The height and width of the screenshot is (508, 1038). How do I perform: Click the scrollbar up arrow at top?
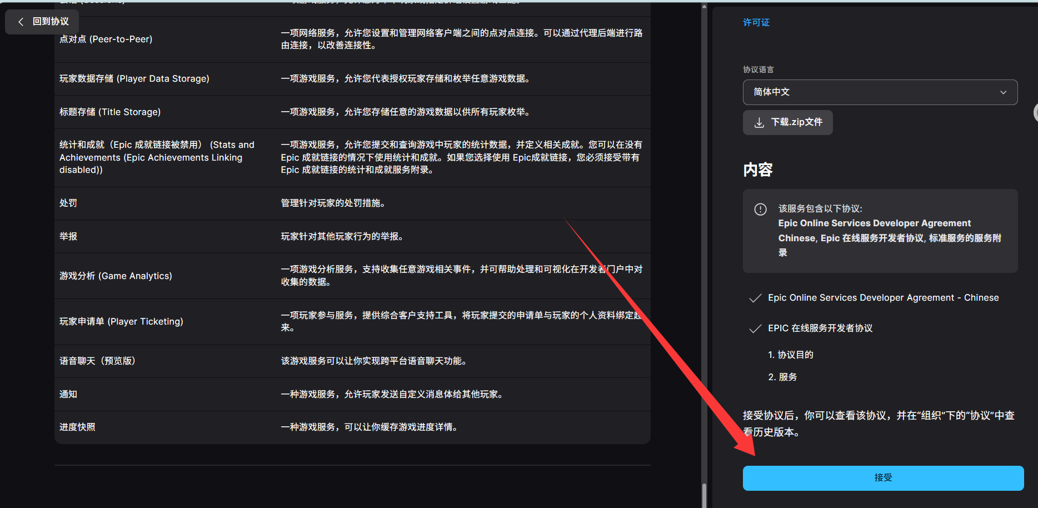pyautogui.click(x=704, y=7)
